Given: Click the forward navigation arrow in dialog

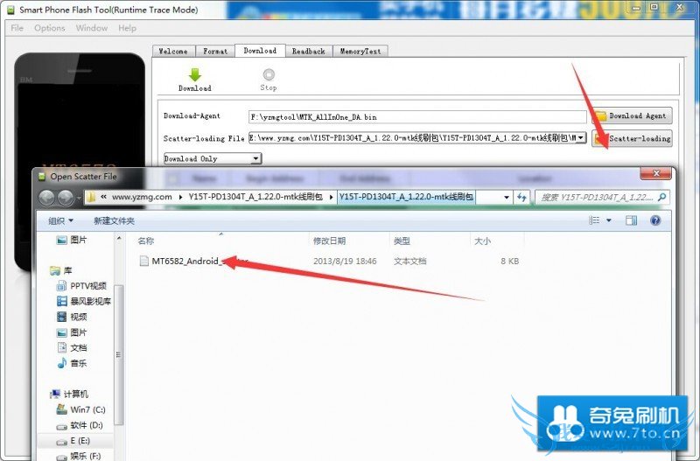Looking at the screenshot, I should 66,197.
